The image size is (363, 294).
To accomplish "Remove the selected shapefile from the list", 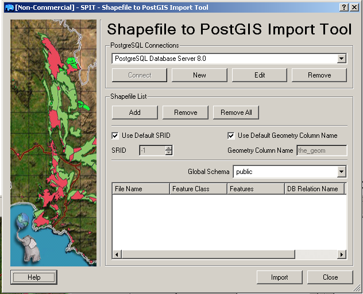I will (186, 113).
